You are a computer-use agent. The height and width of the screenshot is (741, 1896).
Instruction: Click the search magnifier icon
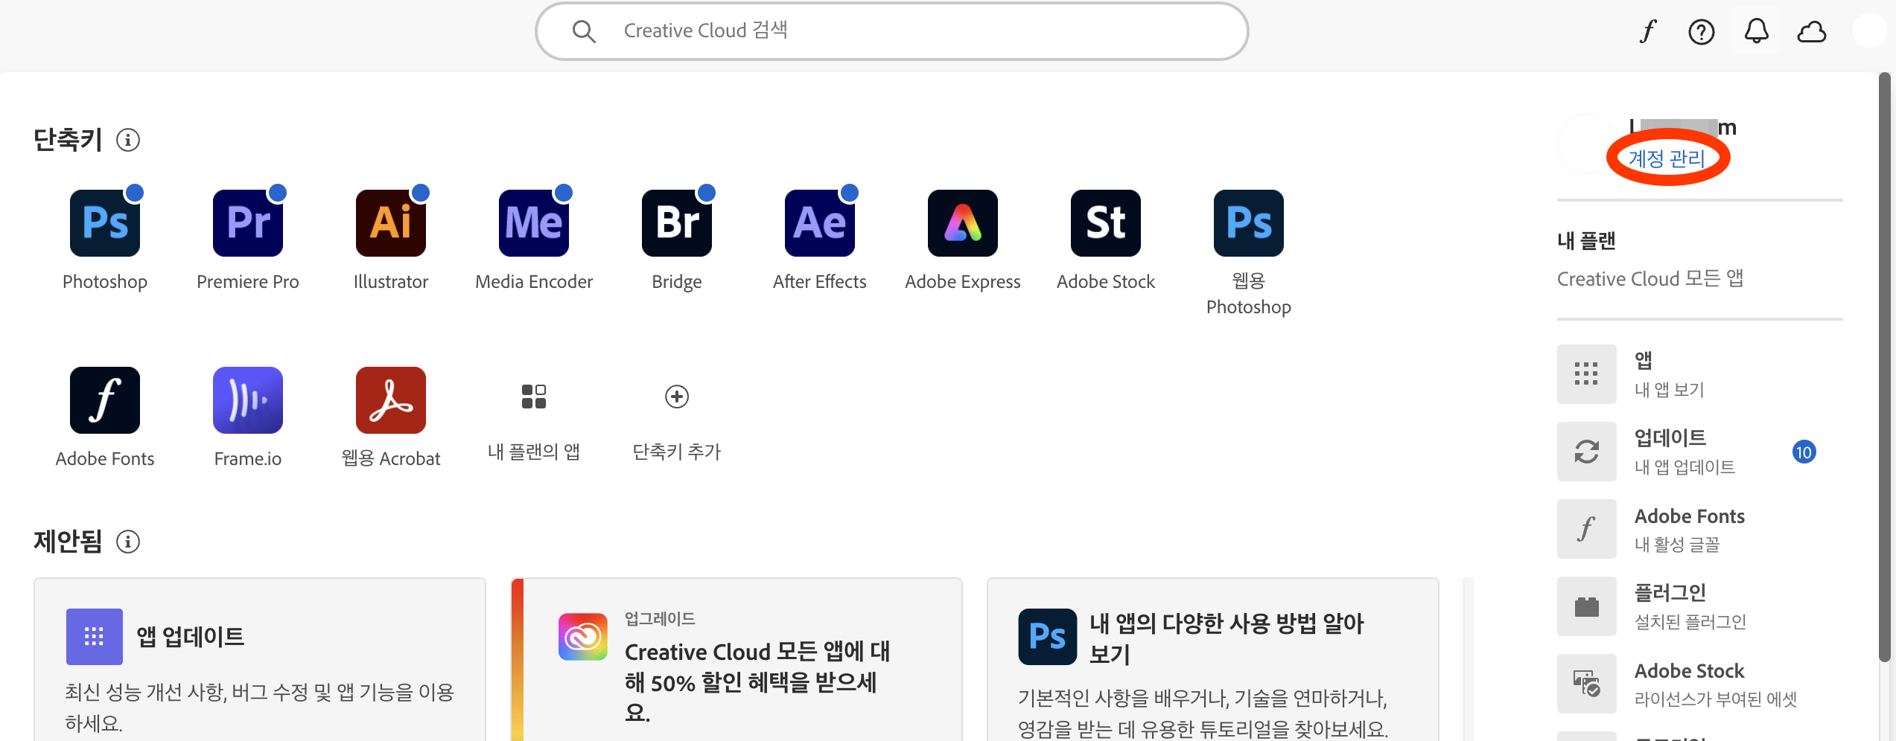pyautogui.click(x=584, y=31)
